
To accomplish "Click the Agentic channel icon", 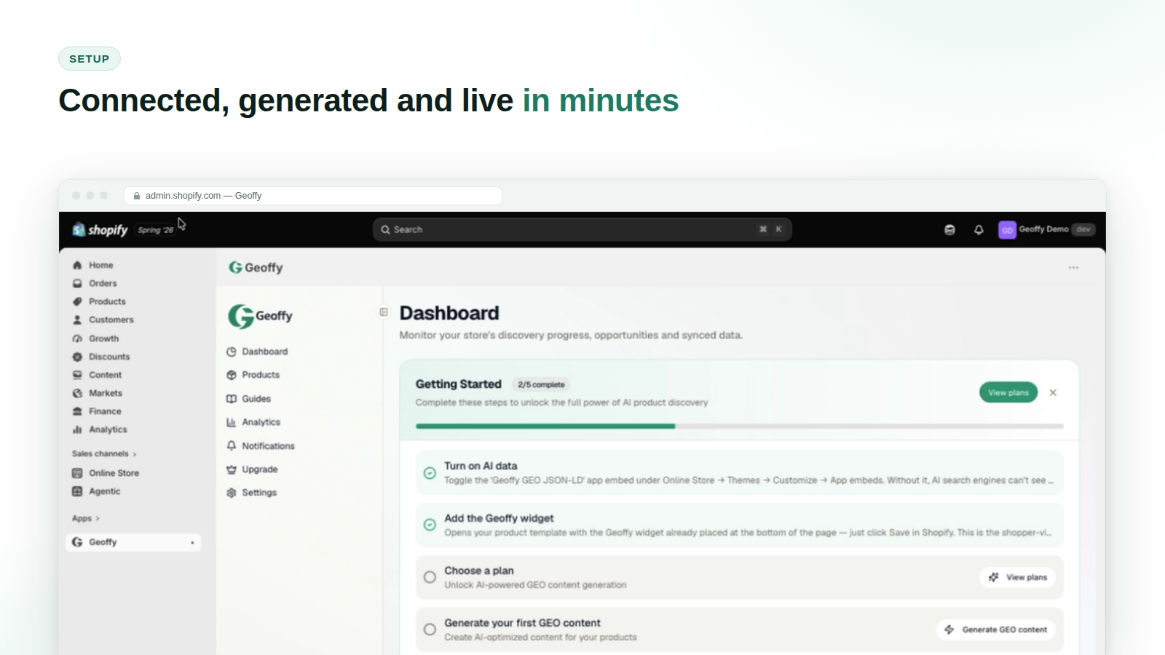I will coord(77,491).
